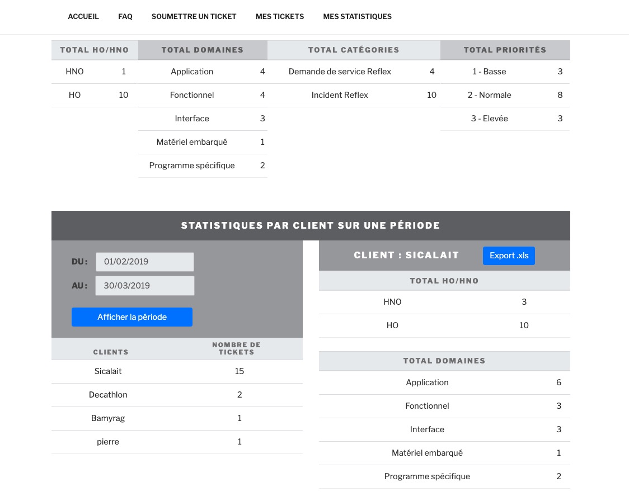Screen dimensions: 629x501
Task: Choose the Bamyrag client entry
Action: click(x=108, y=418)
